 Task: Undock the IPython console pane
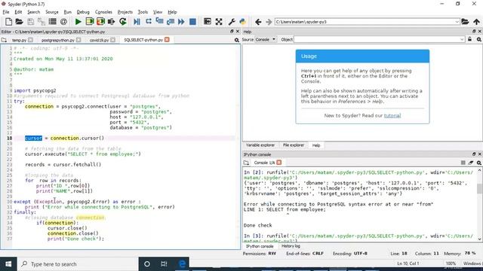474,154
